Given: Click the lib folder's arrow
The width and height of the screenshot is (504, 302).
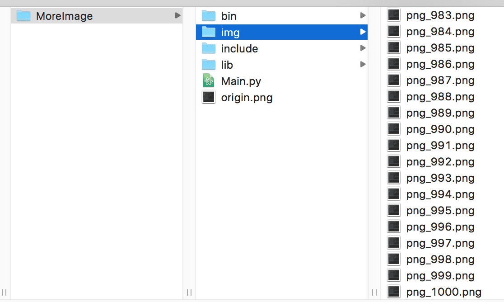Looking at the screenshot, I should tap(363, 65).
